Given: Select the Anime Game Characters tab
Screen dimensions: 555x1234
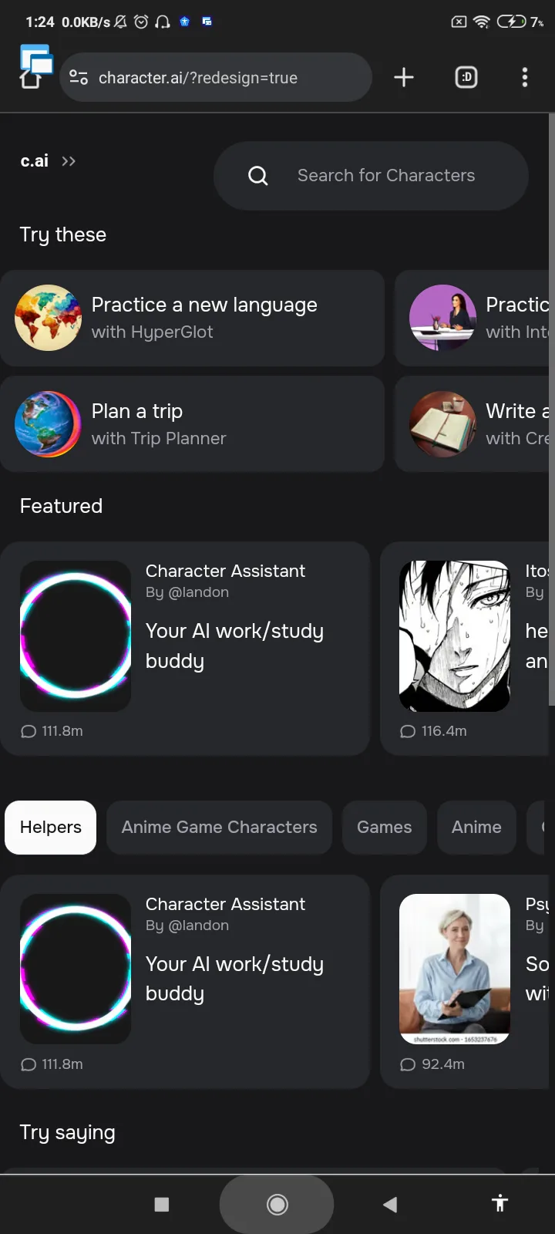Looking at the screenshot, I should 220,828.
